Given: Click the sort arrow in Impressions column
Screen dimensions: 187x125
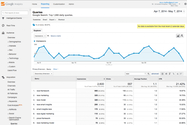Looking at the screenshot, I should point(104,79).
